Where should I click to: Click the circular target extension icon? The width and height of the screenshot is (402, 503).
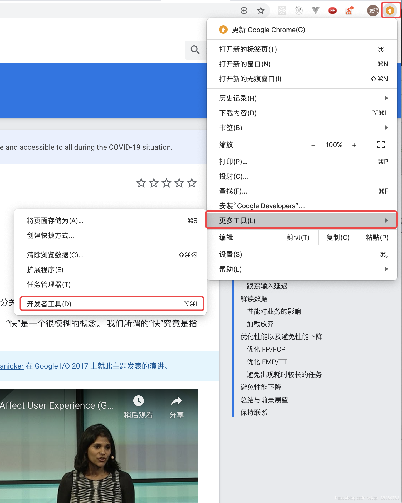tap(298, 11)
